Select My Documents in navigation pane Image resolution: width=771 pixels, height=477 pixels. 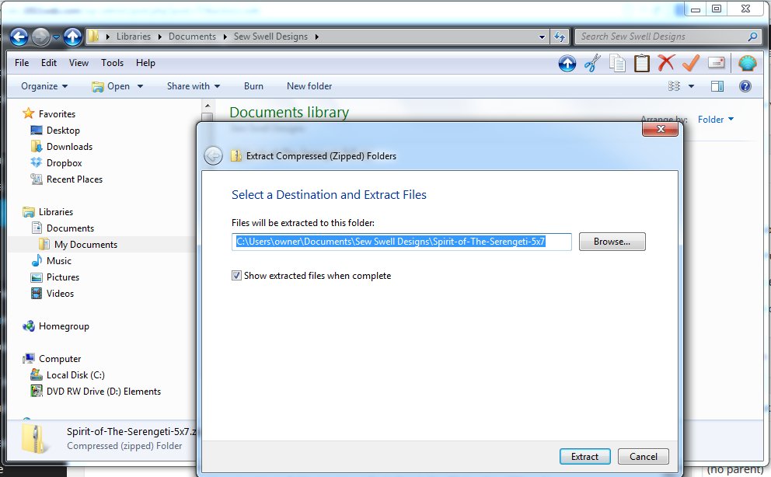tap(78, 244)
